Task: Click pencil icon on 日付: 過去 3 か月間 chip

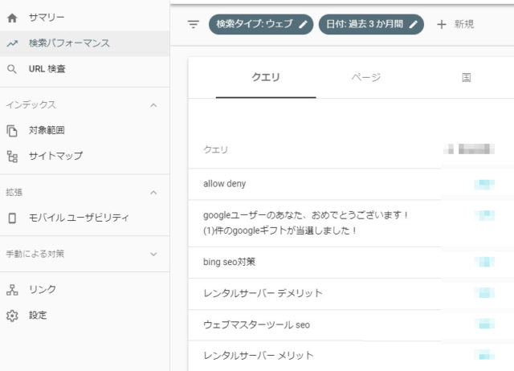Action: 414,24
